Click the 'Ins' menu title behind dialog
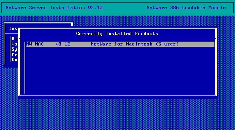Image resolution: width=235 pixels, height=130 pixels. pos(13,28)
